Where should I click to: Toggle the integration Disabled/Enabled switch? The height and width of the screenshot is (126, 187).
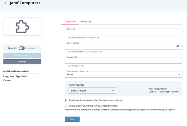22,48
